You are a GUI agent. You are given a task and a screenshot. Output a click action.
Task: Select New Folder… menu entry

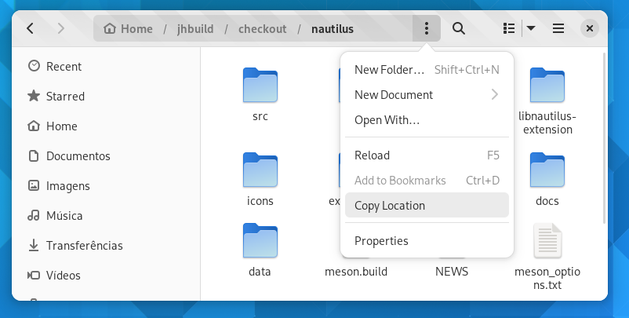coord(427,70)
